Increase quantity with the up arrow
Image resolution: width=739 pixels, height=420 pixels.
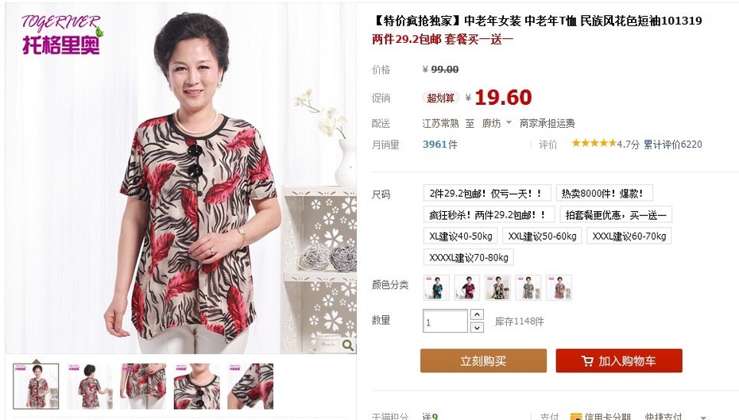click(477, 314)
